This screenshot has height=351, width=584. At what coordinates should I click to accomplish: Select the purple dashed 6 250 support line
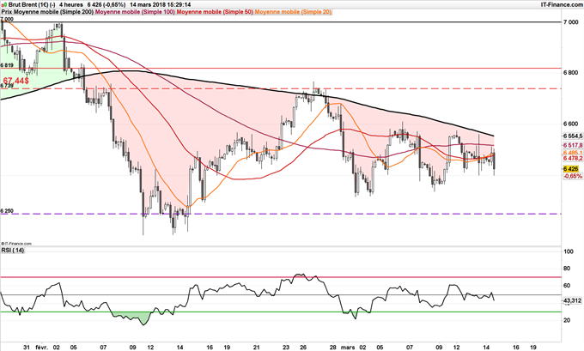[x=281, y=214]
